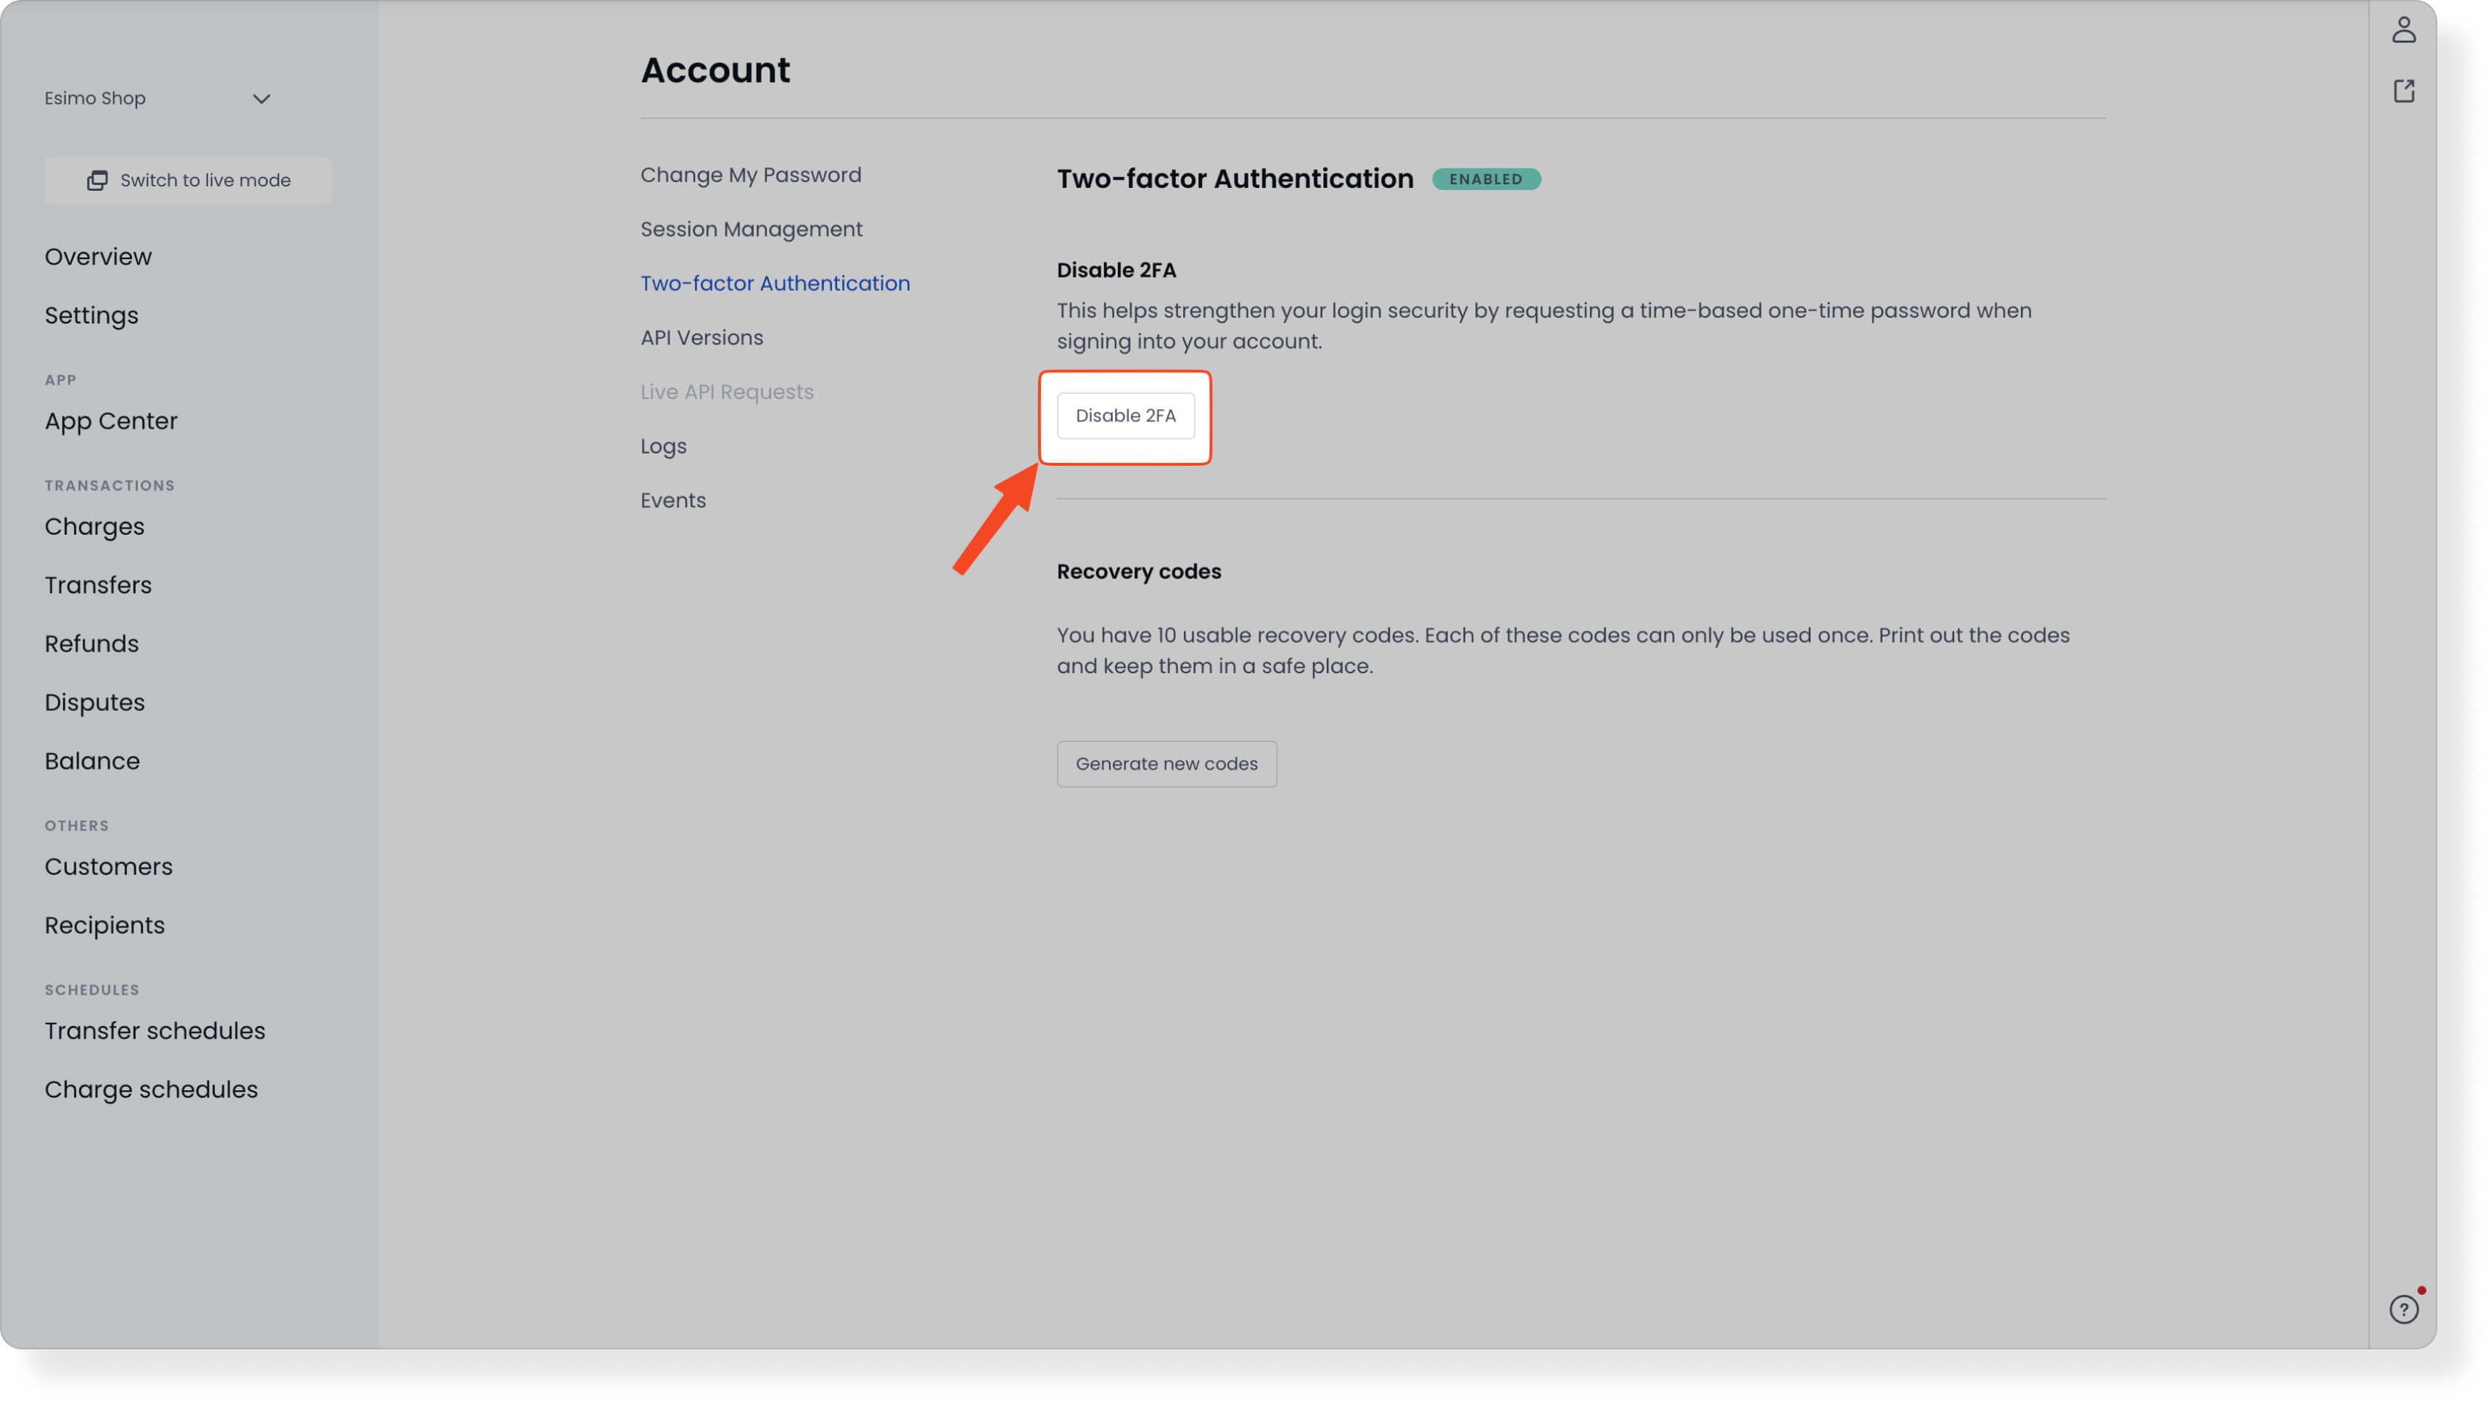Open Transfer schedules

point(155,1031)
